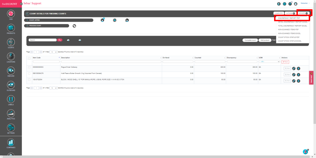Open the Sebastian user menu
316x158 pixels.
305,3
